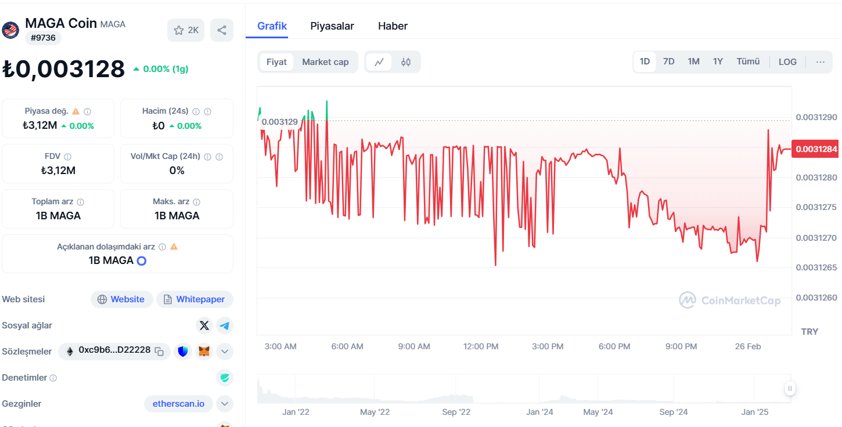Add MAGA Coin to watchlist with star button
The height and width of the screenshot is (427, 842).
(186, 30)
